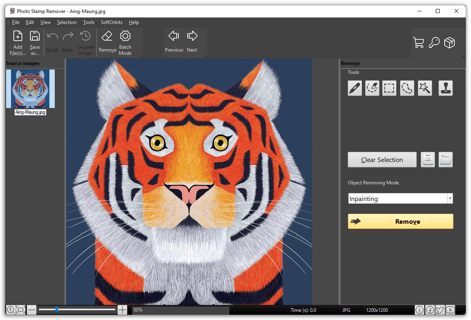The width and height of the screenshot is (471, 320).
Task: Click the yellow Remove button
Action: pyautogui.click(x=400, y=221)
